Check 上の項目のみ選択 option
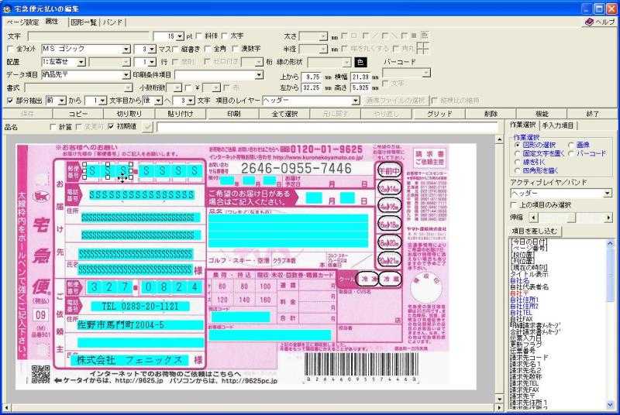620x415 pixels. pyautogui.click(x=514, y=205)
